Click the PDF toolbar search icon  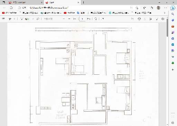click(132, 19)
